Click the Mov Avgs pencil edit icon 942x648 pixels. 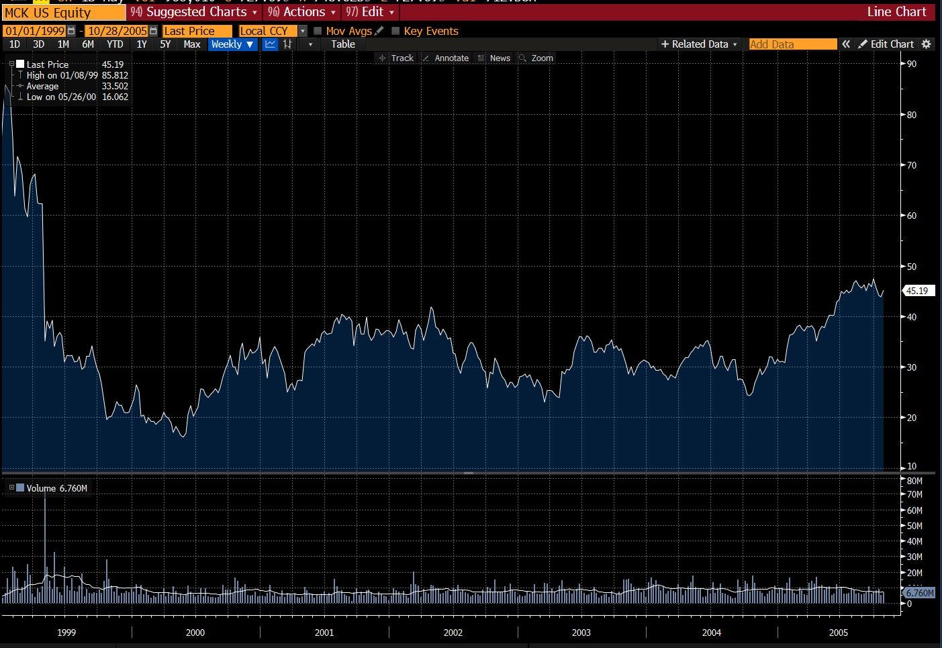(379, 31)
